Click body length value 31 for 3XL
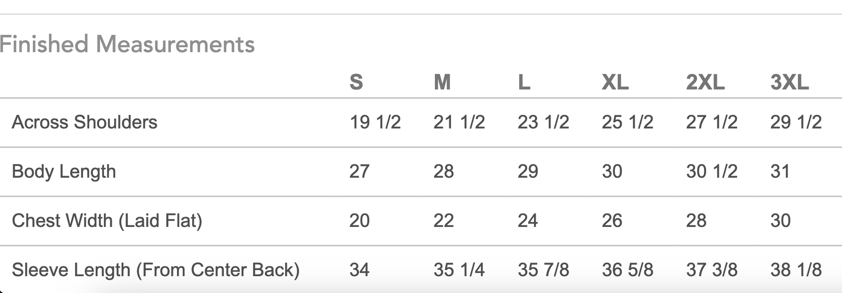Image resolution: width=842 pixels, height=293 pixels. pos(780,172)
